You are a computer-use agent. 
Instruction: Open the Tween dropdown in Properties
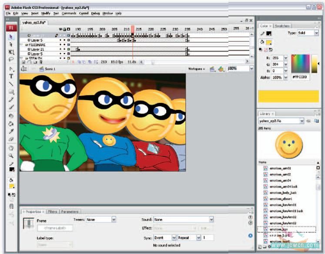pyautogui.click(x=101, y=220)
